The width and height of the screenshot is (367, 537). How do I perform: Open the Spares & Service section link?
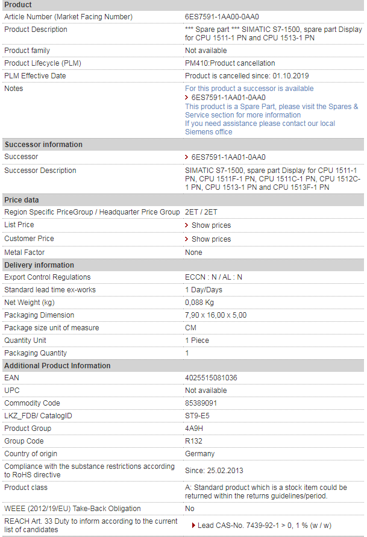click(272, 111)
